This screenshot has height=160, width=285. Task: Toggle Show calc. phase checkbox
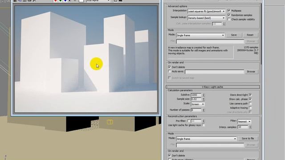tap(250, 99)
